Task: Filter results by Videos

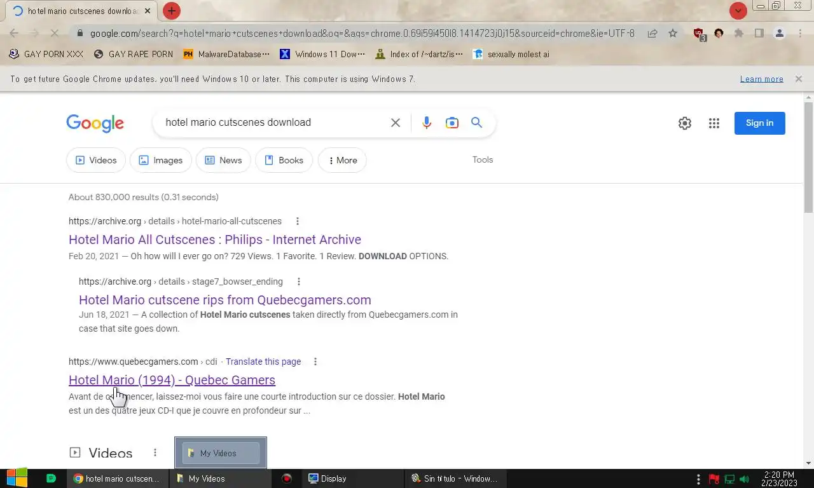Action: click(95, 160)
